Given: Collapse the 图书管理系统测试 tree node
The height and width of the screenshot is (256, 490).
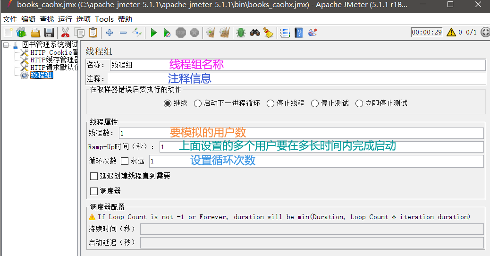Looking at the screenshot, I should [6, 45].
